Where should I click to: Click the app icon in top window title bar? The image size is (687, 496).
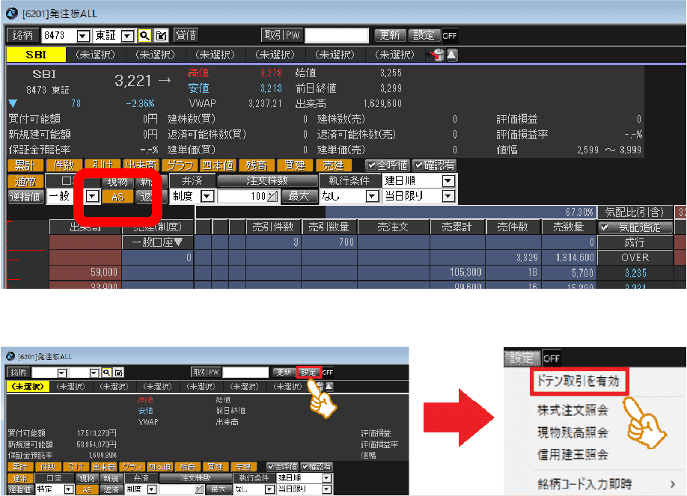coord(11,13)
